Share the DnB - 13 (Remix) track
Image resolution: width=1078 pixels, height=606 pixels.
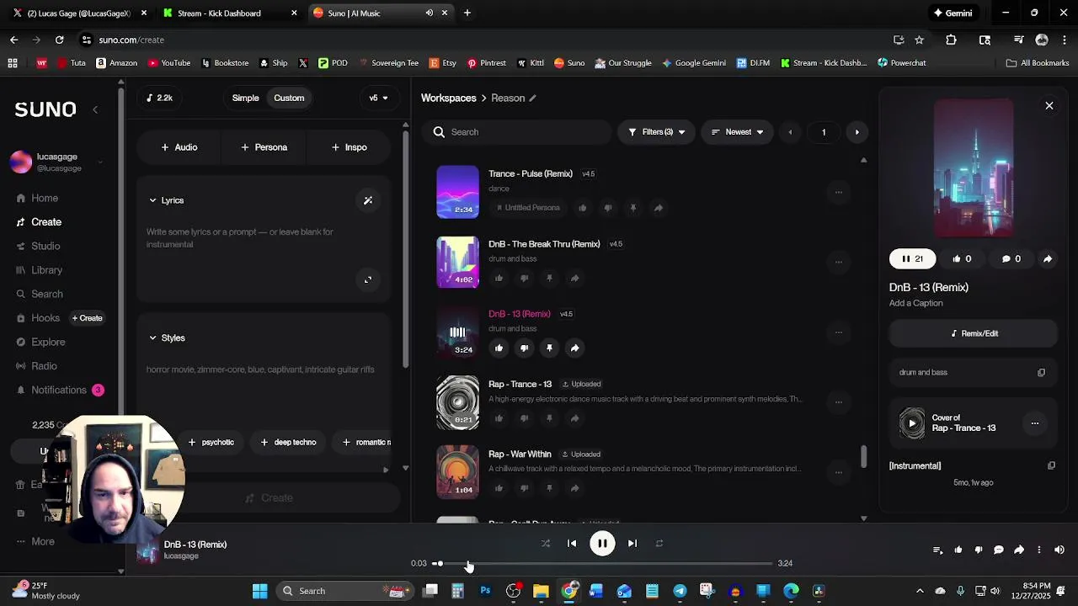click(574, 348)
